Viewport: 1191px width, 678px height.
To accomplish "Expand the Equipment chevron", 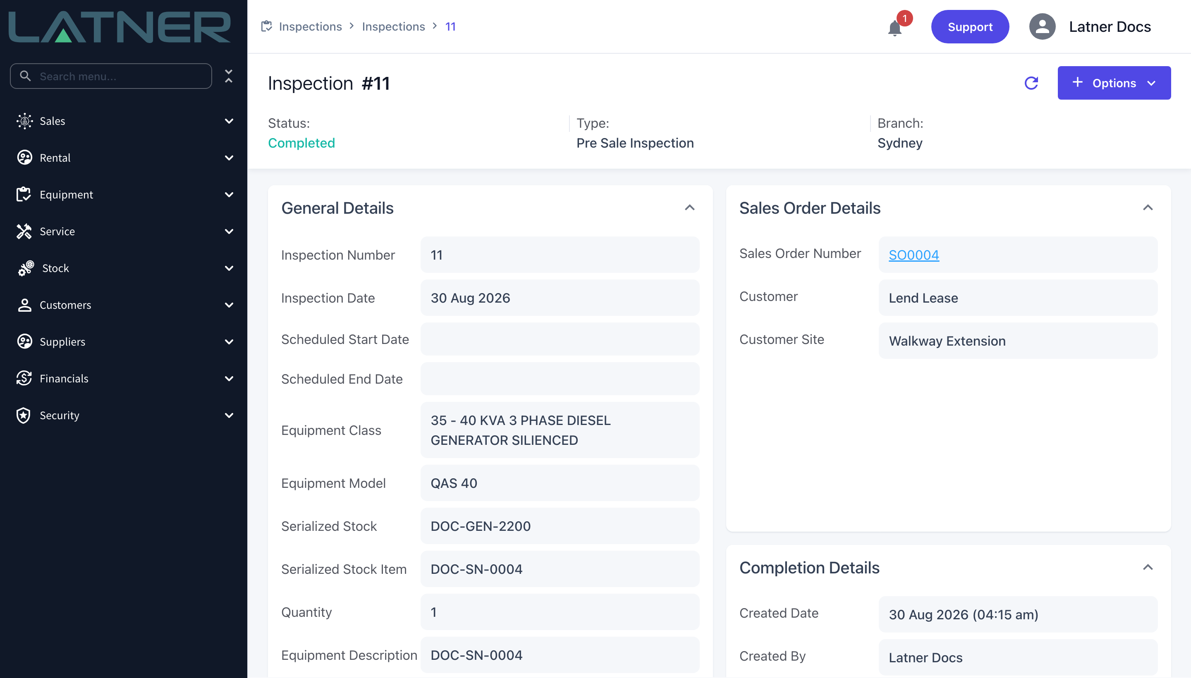I will click(x=229, y=195).
